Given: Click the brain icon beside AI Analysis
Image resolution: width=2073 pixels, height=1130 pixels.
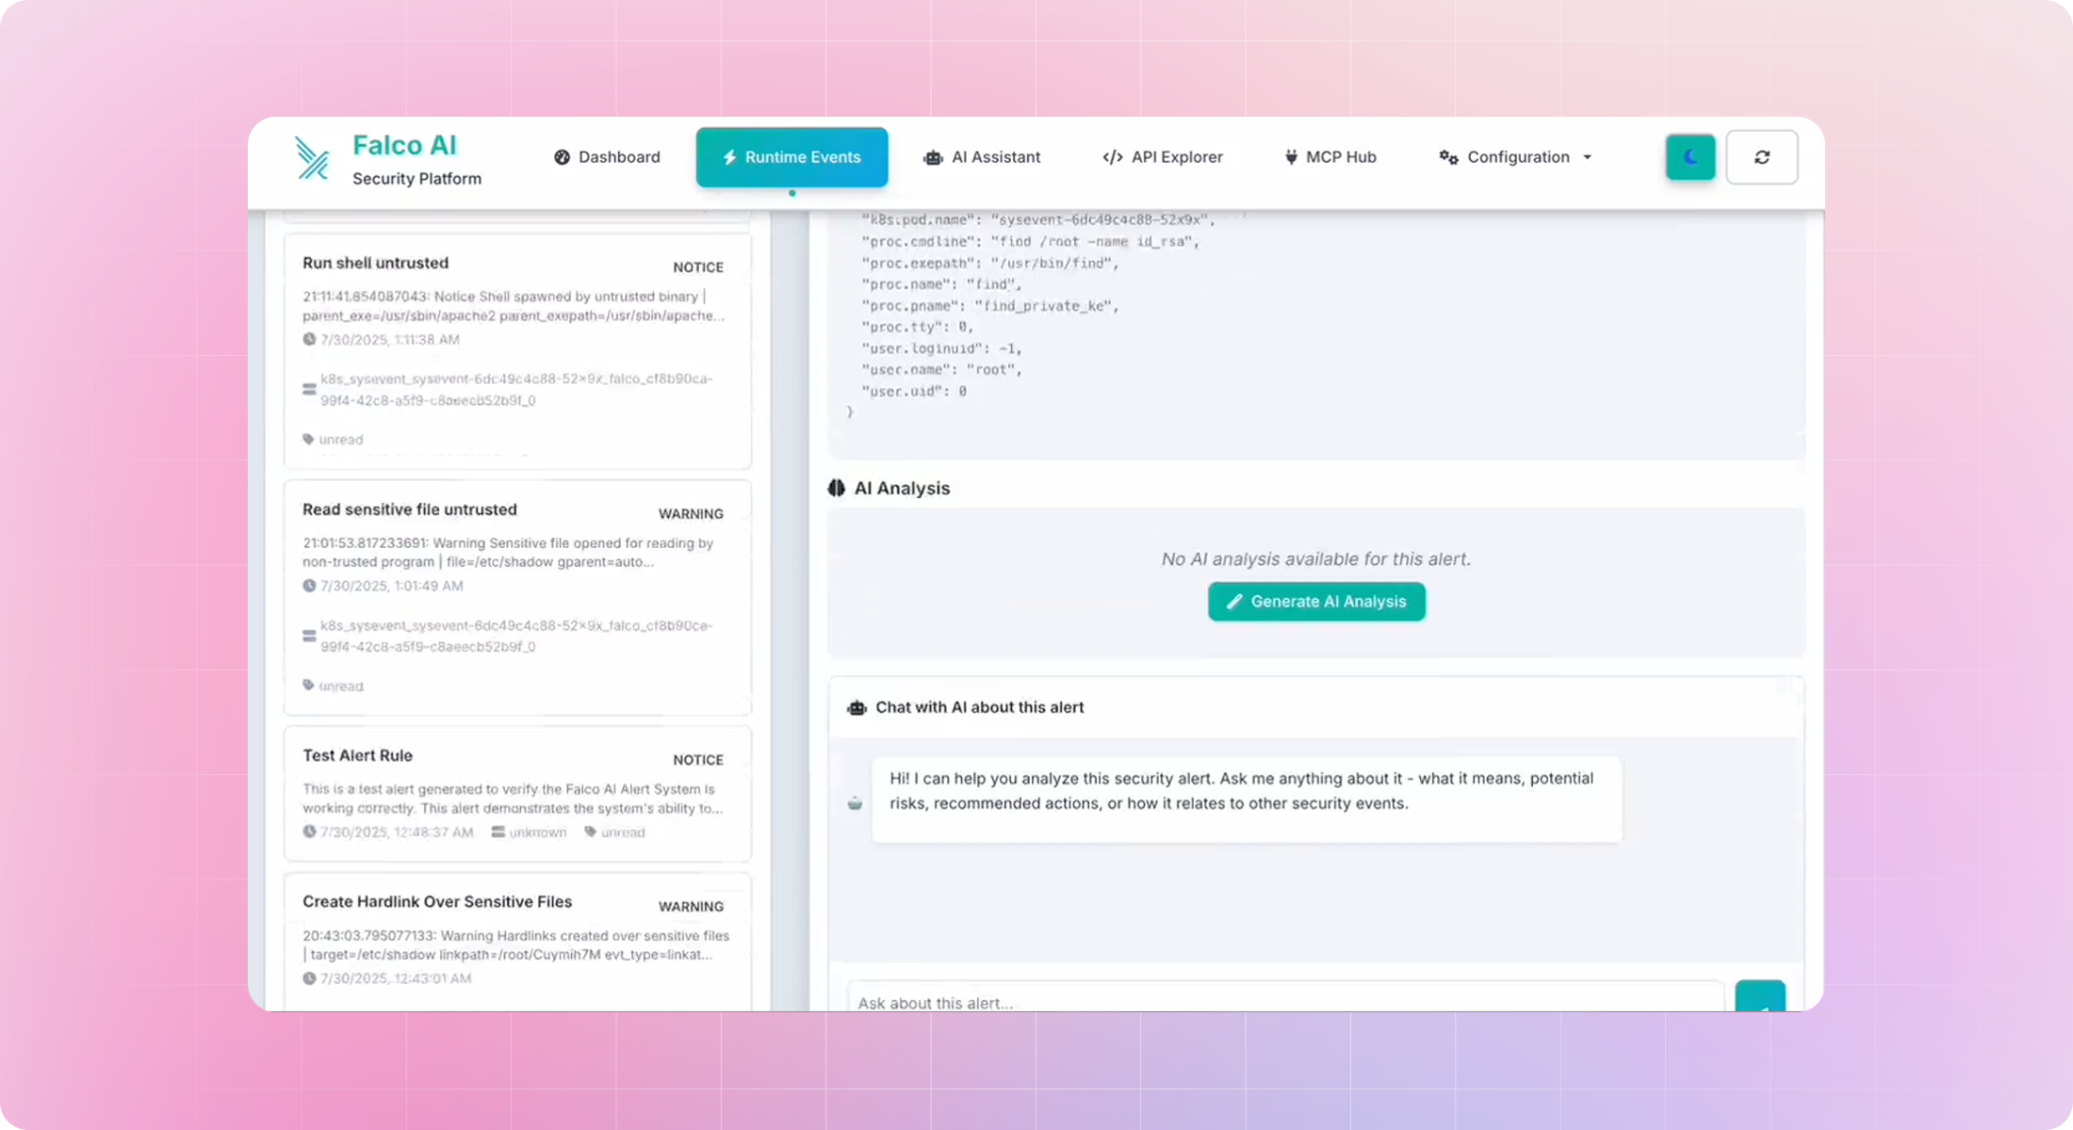Looking at the screenshot, I should click(x=836, y=488).
